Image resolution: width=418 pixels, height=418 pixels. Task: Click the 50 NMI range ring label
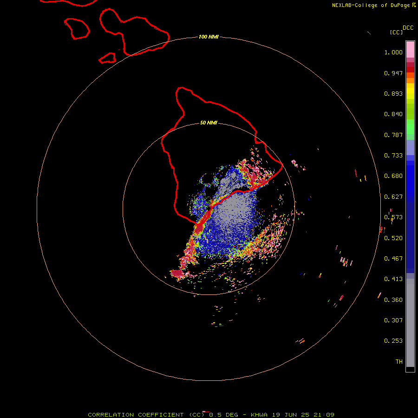(x=209, y=123)
